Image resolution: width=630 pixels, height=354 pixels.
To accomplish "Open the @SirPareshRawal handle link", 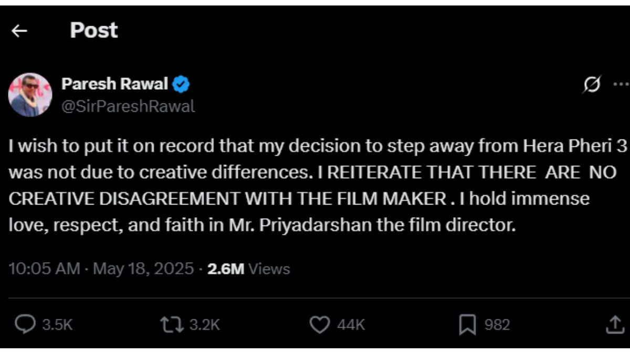I will click(x=128, y=106).
